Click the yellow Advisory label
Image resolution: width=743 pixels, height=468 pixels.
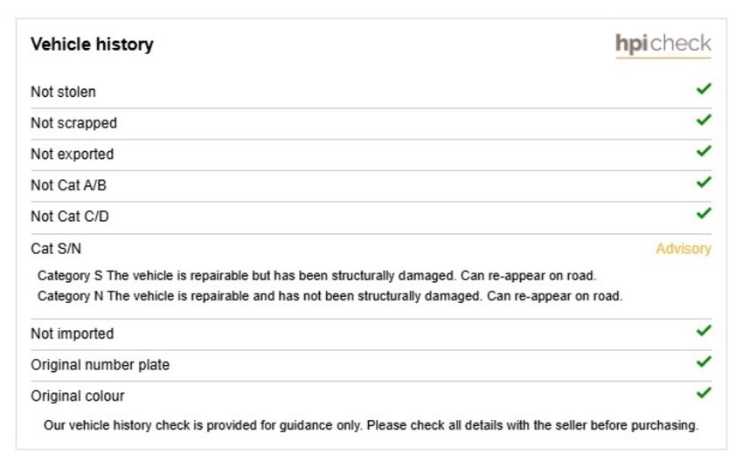point(684,249)
